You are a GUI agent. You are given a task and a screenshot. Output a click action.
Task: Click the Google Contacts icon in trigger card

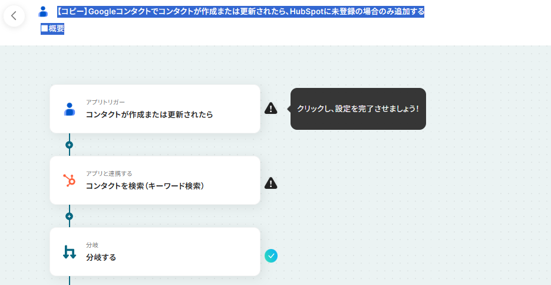point(70,109)
